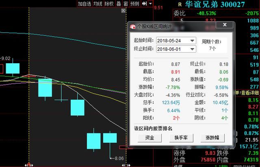The width and height of the screenshot is (260, 167).
Task: Click the red logo icon of statistics dialog
Action: point(133,26)
